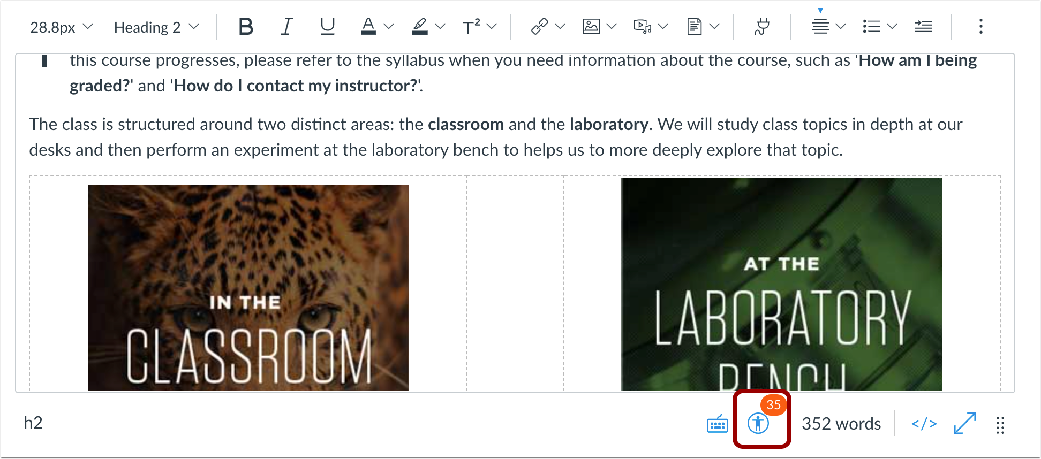
Task: Open the Accessibility Checker icon
Action: point(758,424)
